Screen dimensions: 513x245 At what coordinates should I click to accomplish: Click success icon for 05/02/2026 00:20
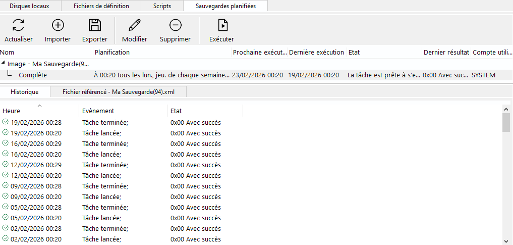coord(5,217)
